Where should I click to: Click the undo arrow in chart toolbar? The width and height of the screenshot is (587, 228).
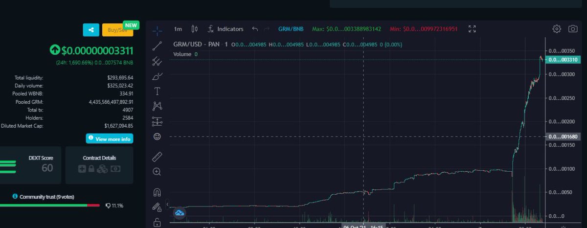point(255,29)
